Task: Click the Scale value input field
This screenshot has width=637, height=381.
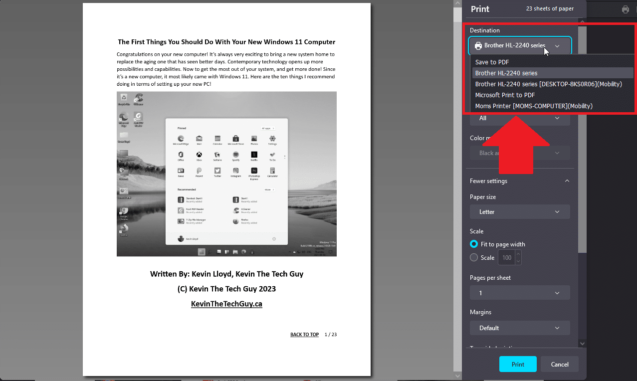Action: pyautogui.click(x=506, y=258)
